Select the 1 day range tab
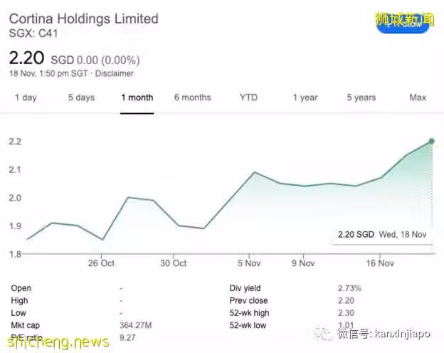The image size is (444, 353). 26,98
